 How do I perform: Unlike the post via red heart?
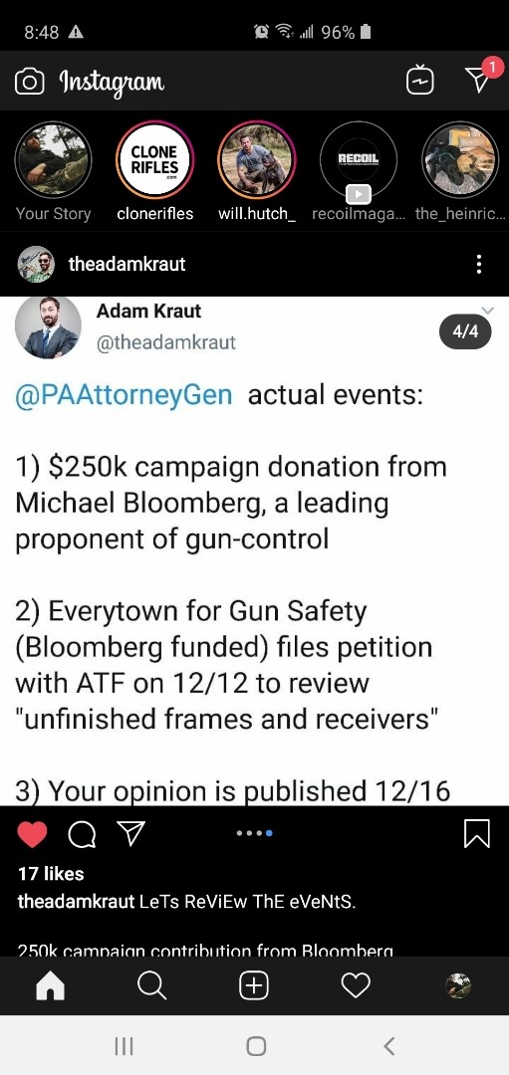pos(32,834)
